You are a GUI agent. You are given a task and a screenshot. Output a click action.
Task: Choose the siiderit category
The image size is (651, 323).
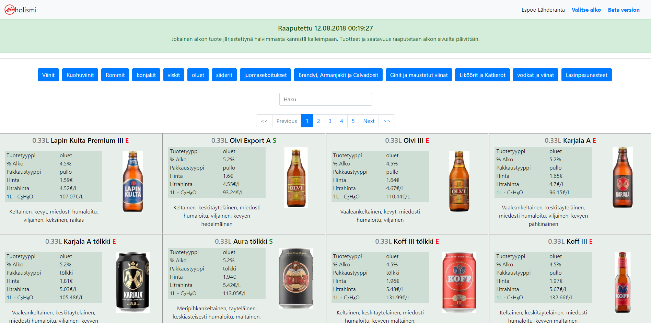pos(224,75)
